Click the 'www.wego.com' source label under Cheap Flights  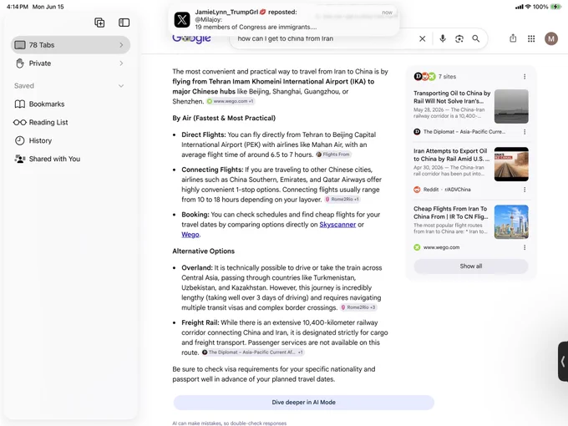pyautogui.click(x=441, y=247)
